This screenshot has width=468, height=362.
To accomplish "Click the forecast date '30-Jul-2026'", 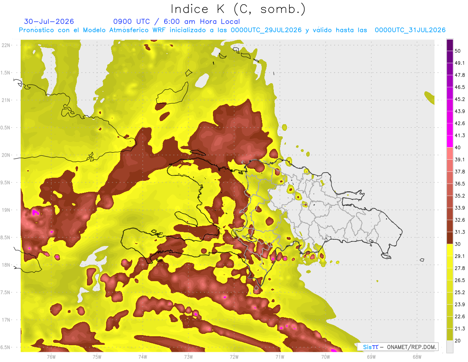I will pos(49,21).
